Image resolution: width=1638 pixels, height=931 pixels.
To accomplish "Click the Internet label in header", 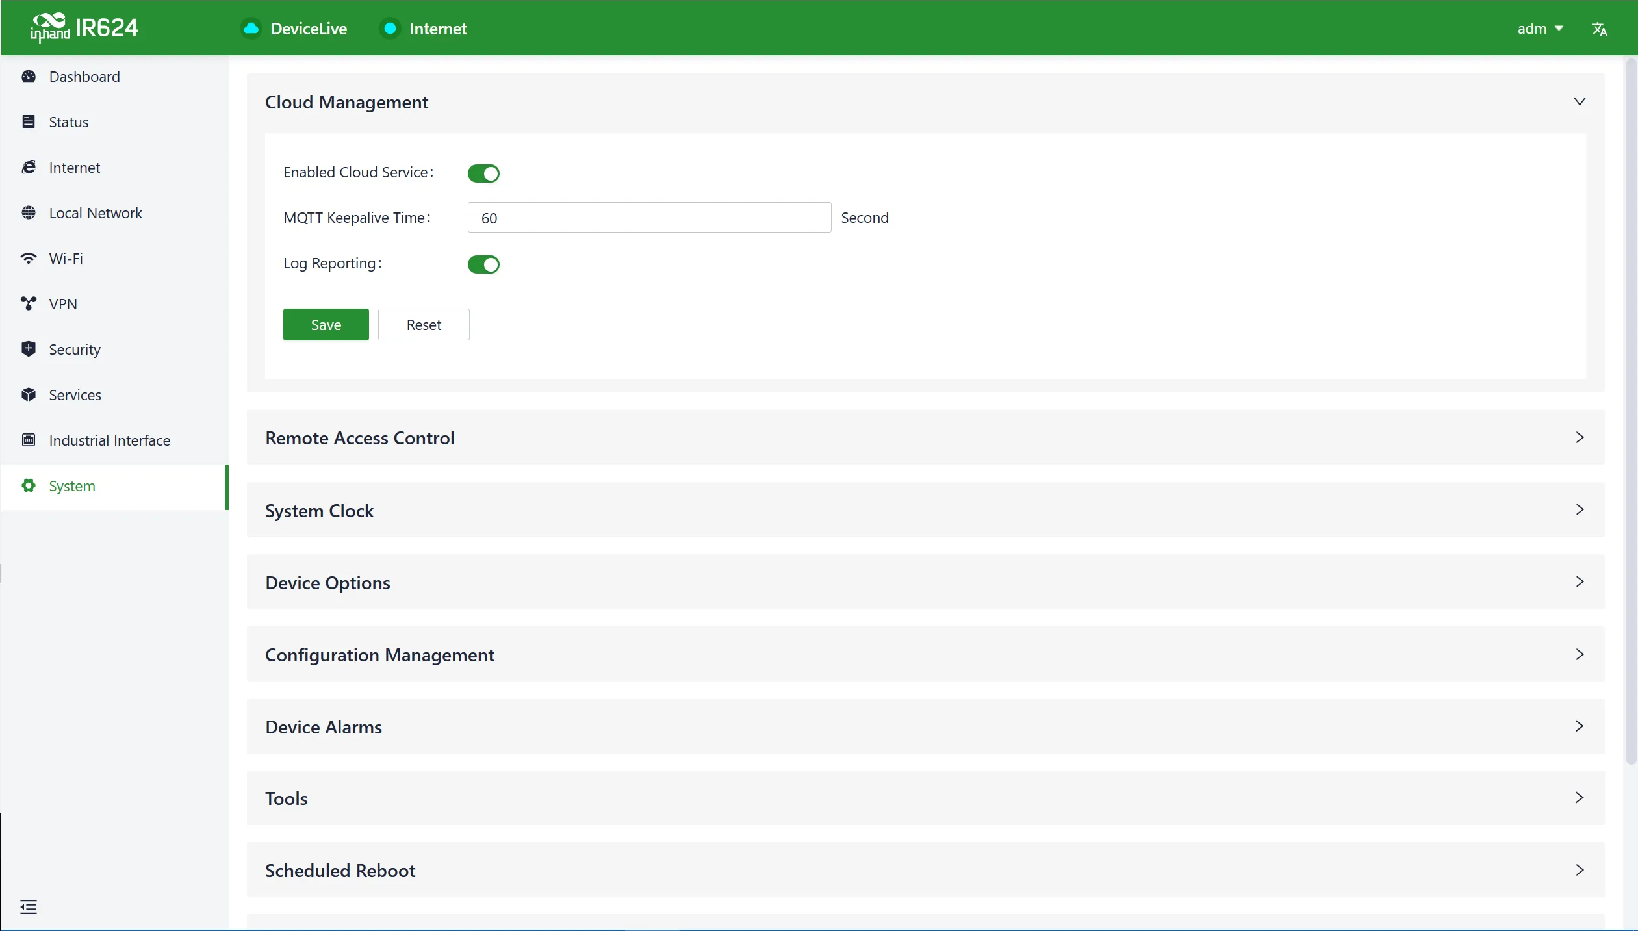I will pos(438,29).
